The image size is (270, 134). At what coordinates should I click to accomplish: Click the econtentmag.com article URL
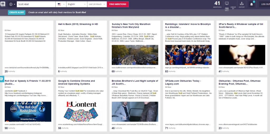point(81,124)
